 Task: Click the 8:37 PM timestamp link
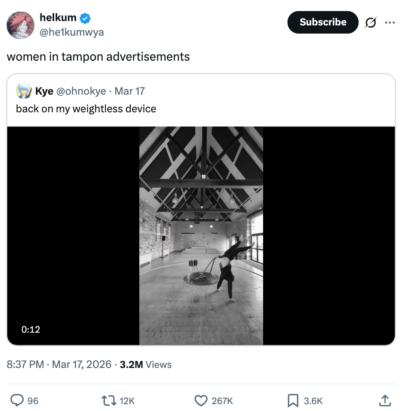point(25,365)
